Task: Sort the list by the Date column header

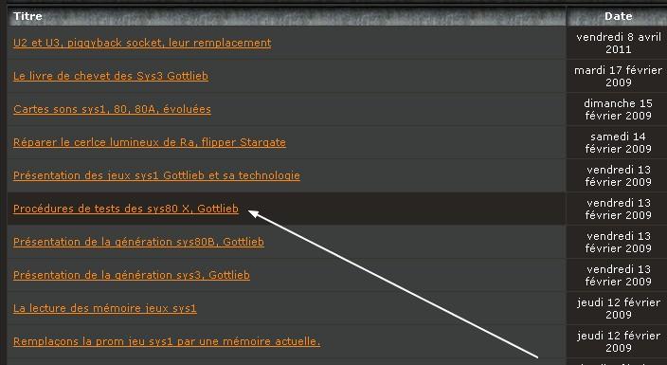Action: [x=618, y=16]
